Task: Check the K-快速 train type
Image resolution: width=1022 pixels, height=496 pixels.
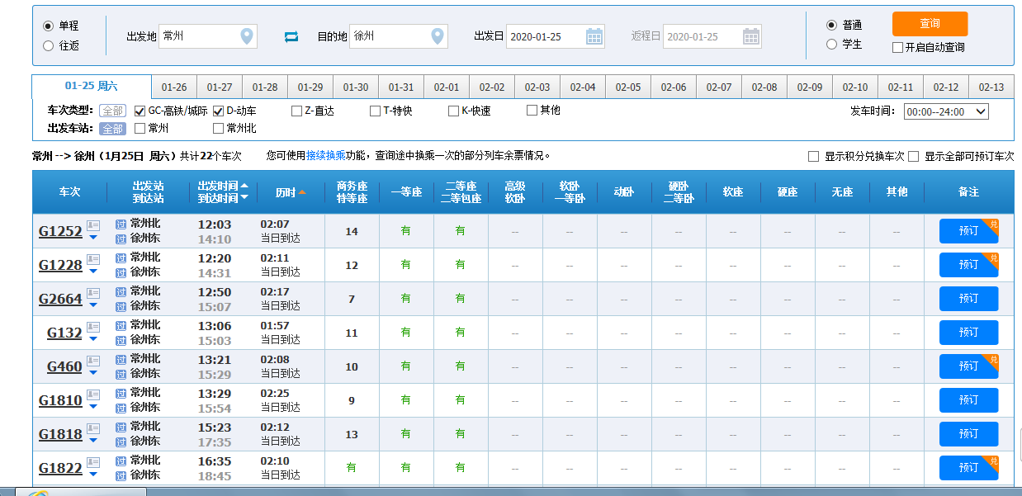Action: 453,111
